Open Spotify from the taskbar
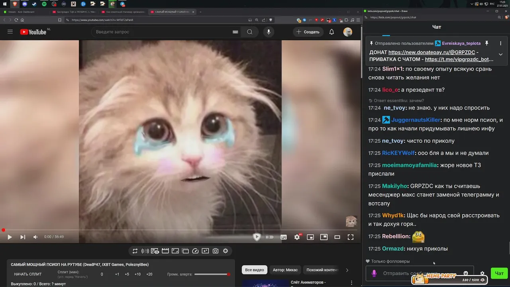This screenshot has width=510, height=287. (44, 4)
